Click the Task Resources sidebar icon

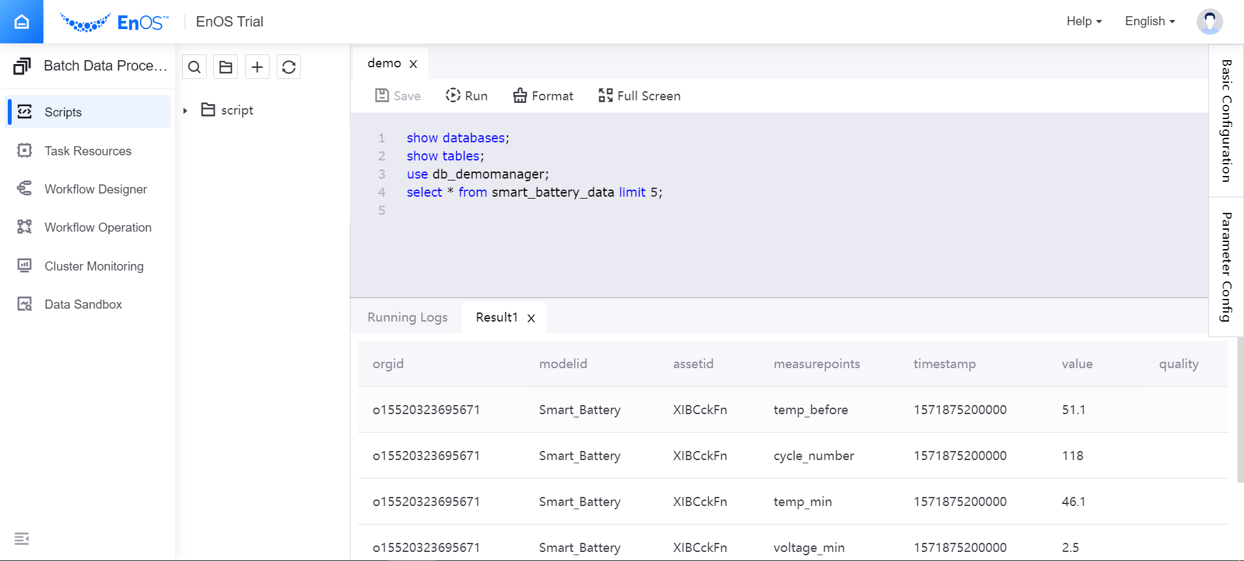(25, 151)
